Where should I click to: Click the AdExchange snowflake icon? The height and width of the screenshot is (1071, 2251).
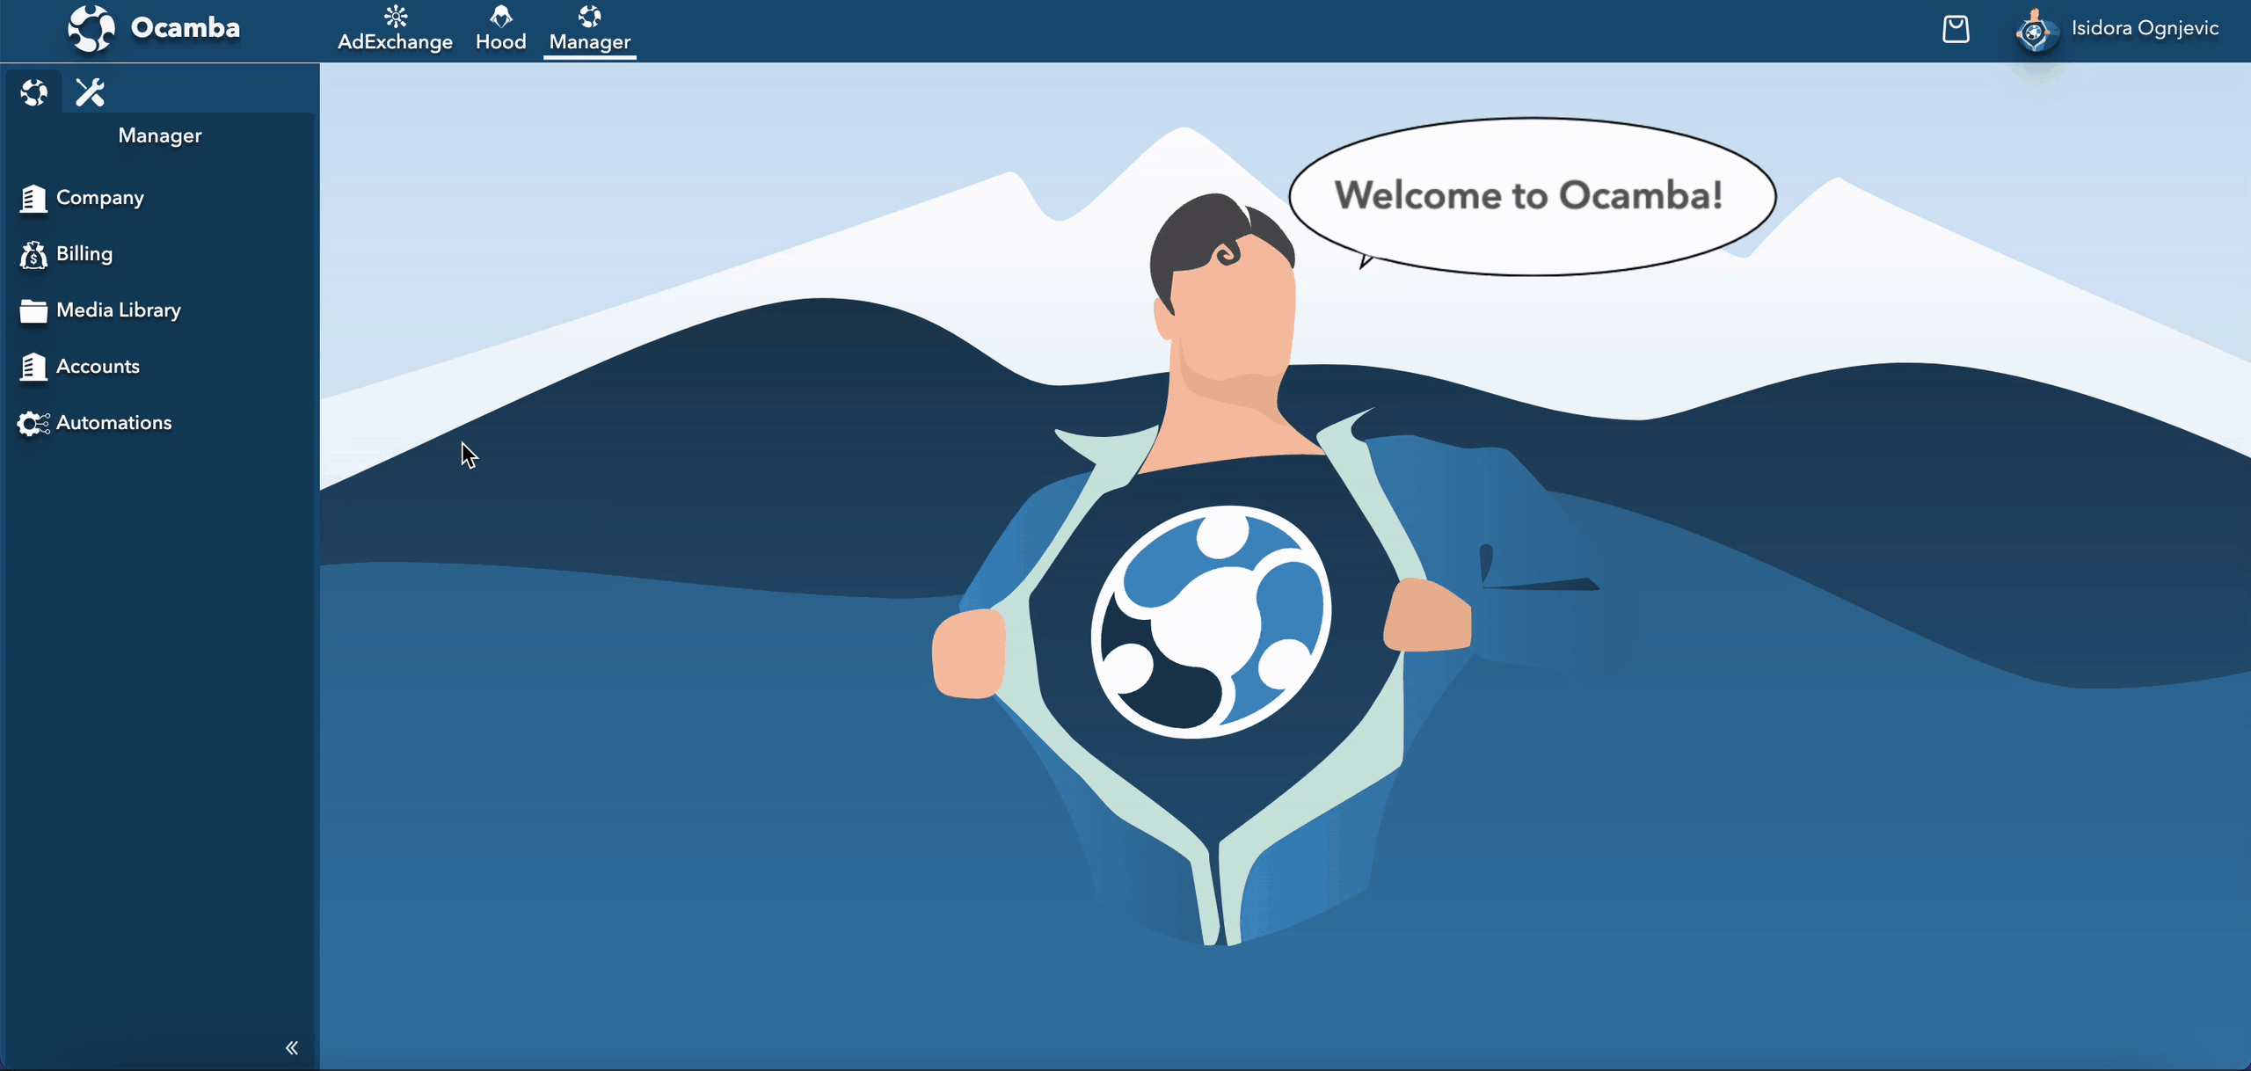click(396, 16)
